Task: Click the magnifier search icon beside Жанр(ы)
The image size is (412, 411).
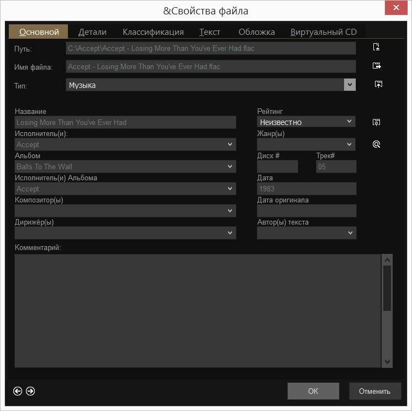Action: pyautogui.click(x=376, y=144)
